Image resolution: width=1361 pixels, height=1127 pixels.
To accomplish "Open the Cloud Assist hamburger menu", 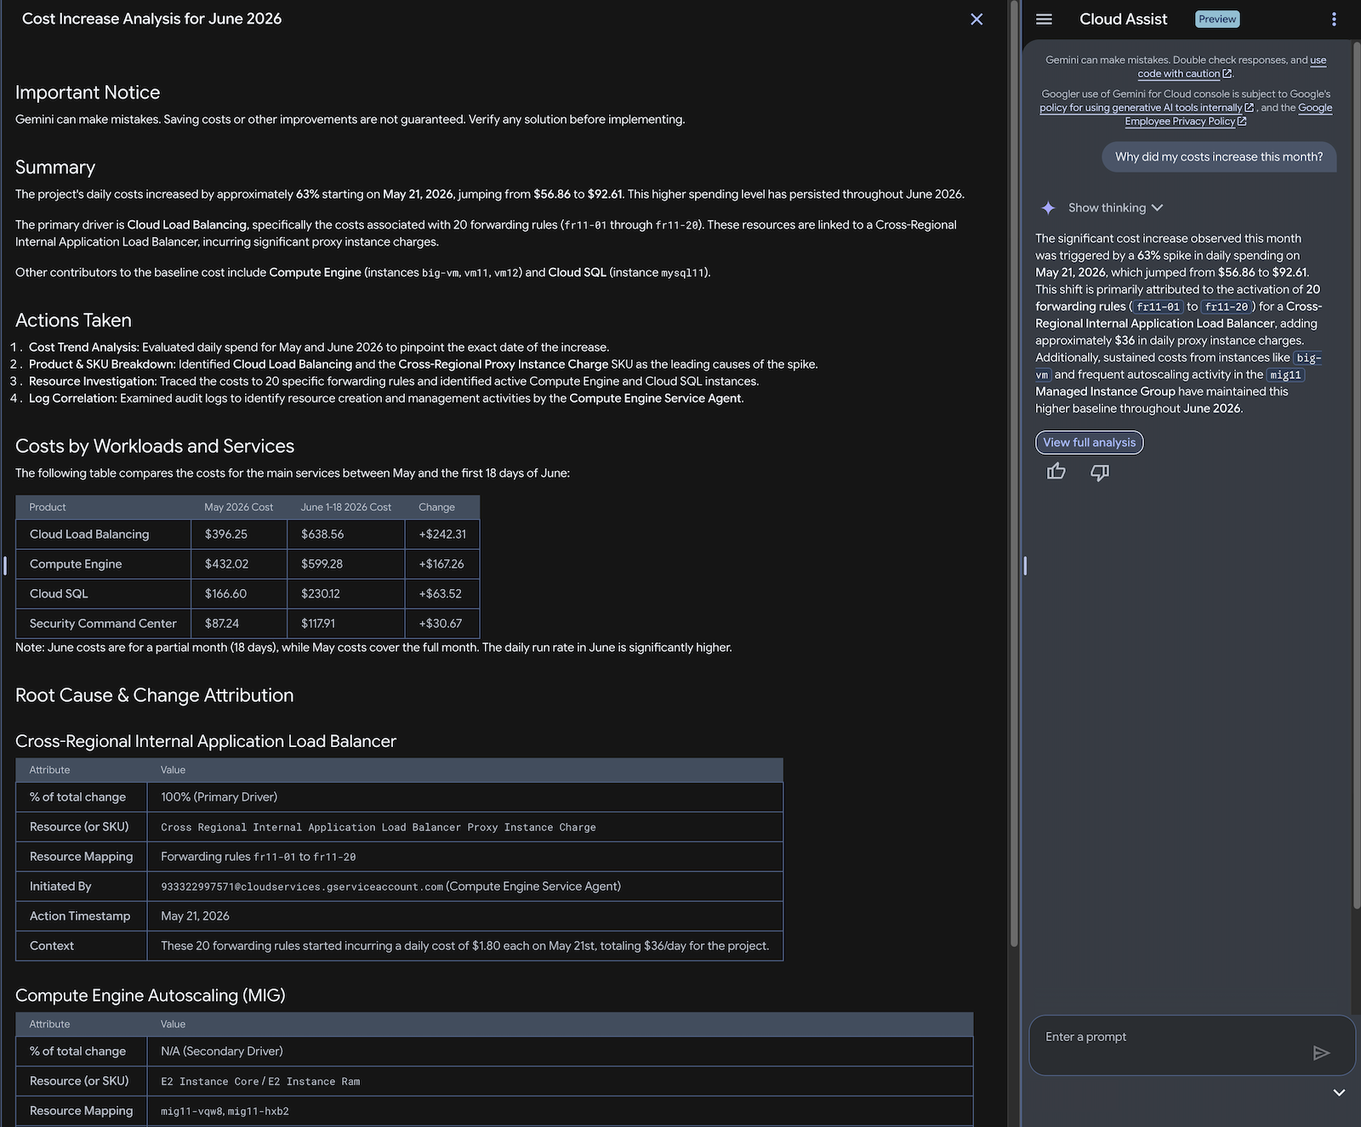I will click(1044, 19).
